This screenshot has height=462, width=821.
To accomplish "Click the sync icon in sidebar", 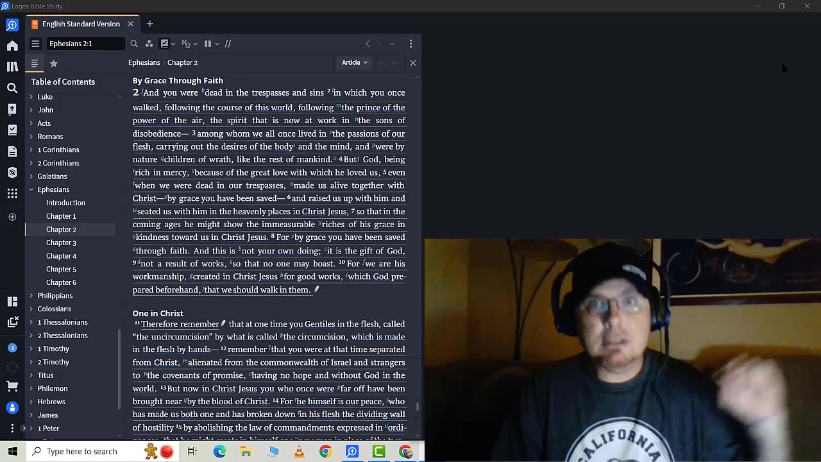I will tap(12, 367).
